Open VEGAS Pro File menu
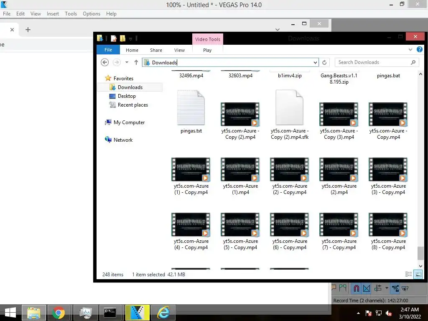This screenshot has height=321, width=428. [7, 14]
